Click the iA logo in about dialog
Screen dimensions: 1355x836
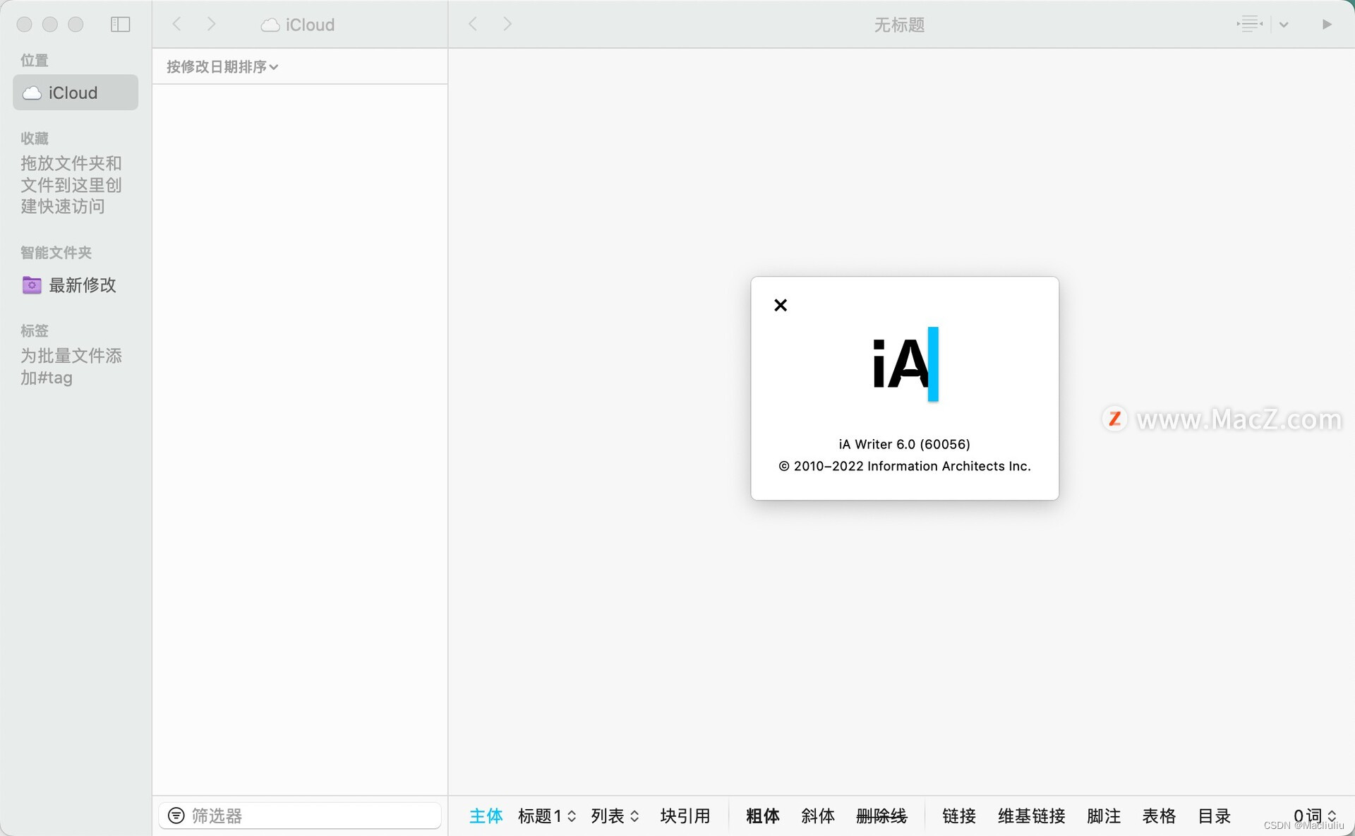905,364
